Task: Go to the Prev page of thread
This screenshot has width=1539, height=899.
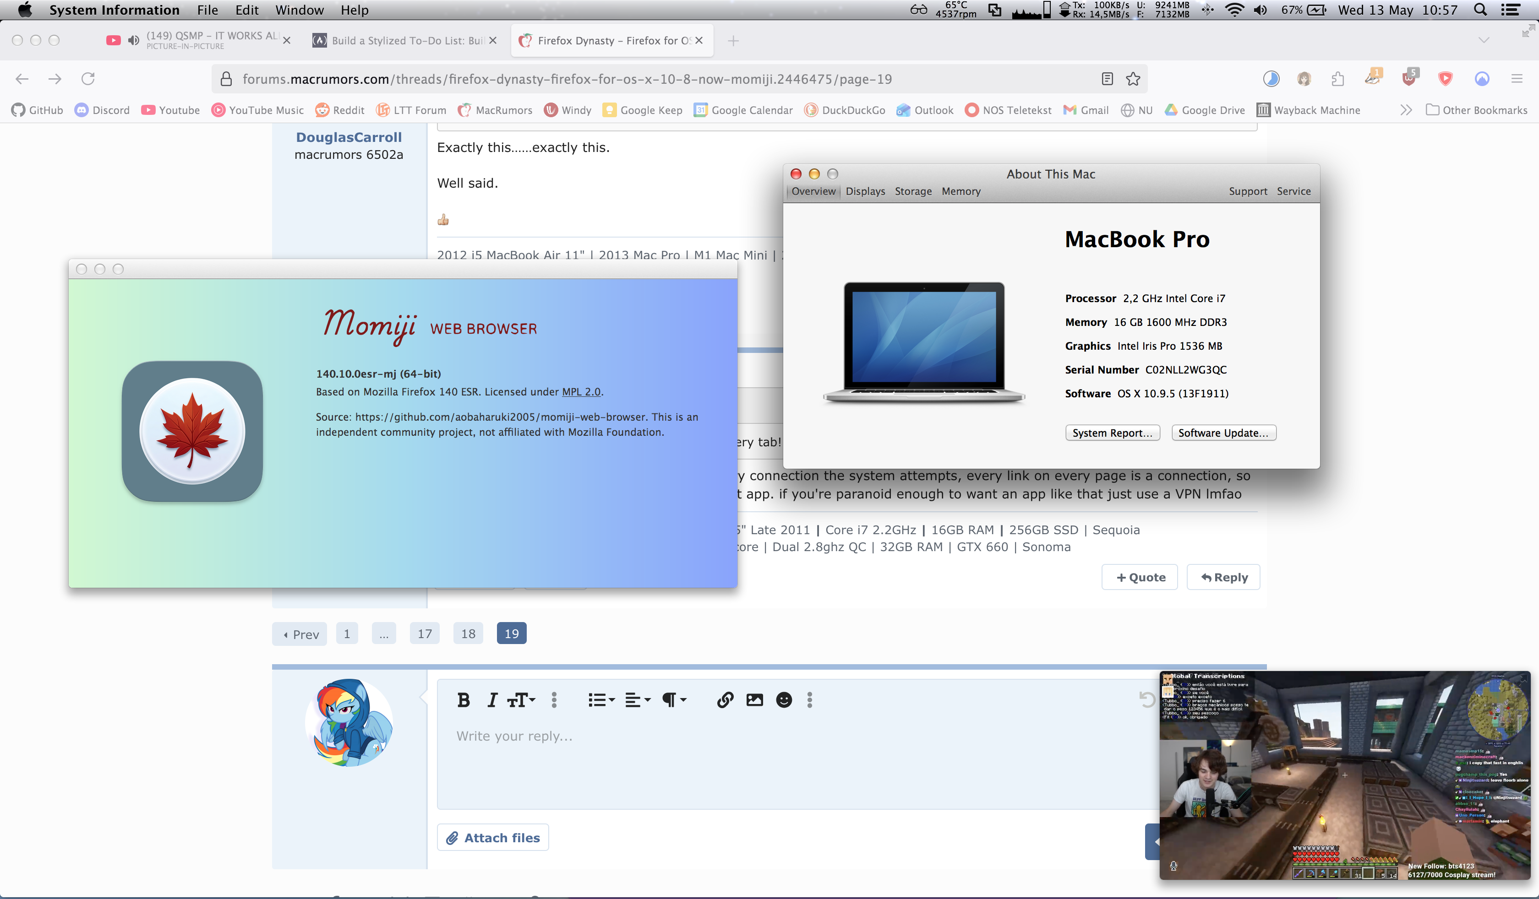Action: point(300,634)
